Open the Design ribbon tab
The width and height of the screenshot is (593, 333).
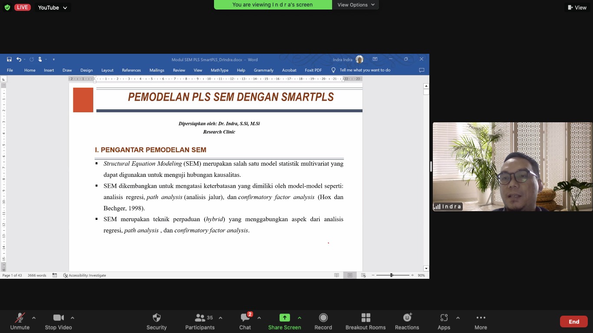[x=86, y=70]
